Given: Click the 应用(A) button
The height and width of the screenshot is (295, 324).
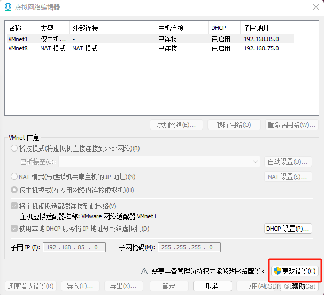Looking at the screenshot, I should (256, 286).
